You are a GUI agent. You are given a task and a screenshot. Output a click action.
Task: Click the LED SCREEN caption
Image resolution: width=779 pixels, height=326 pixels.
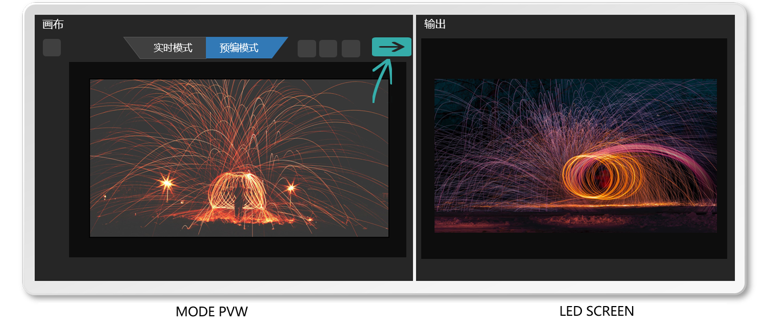tap(596, 311)
